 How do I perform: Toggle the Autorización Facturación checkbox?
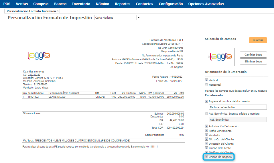tap(206, 126)
